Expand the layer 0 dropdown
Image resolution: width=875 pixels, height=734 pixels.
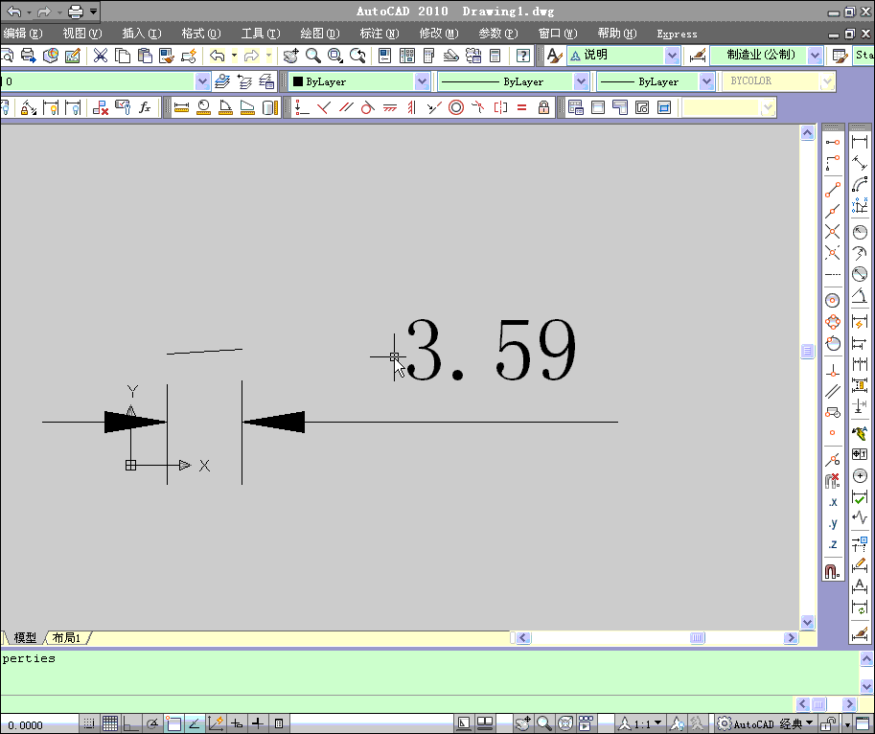(x=202, y=81)
